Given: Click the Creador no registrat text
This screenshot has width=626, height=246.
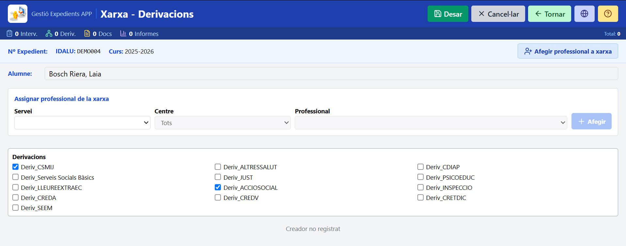Looking at the screenshot, I should tap(313, 229).
